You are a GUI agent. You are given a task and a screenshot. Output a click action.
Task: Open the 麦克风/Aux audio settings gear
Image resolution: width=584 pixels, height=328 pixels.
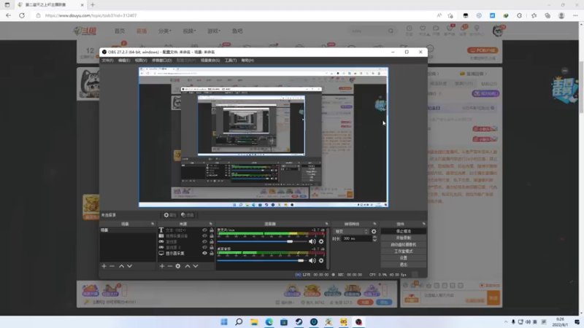coord(321,241)
